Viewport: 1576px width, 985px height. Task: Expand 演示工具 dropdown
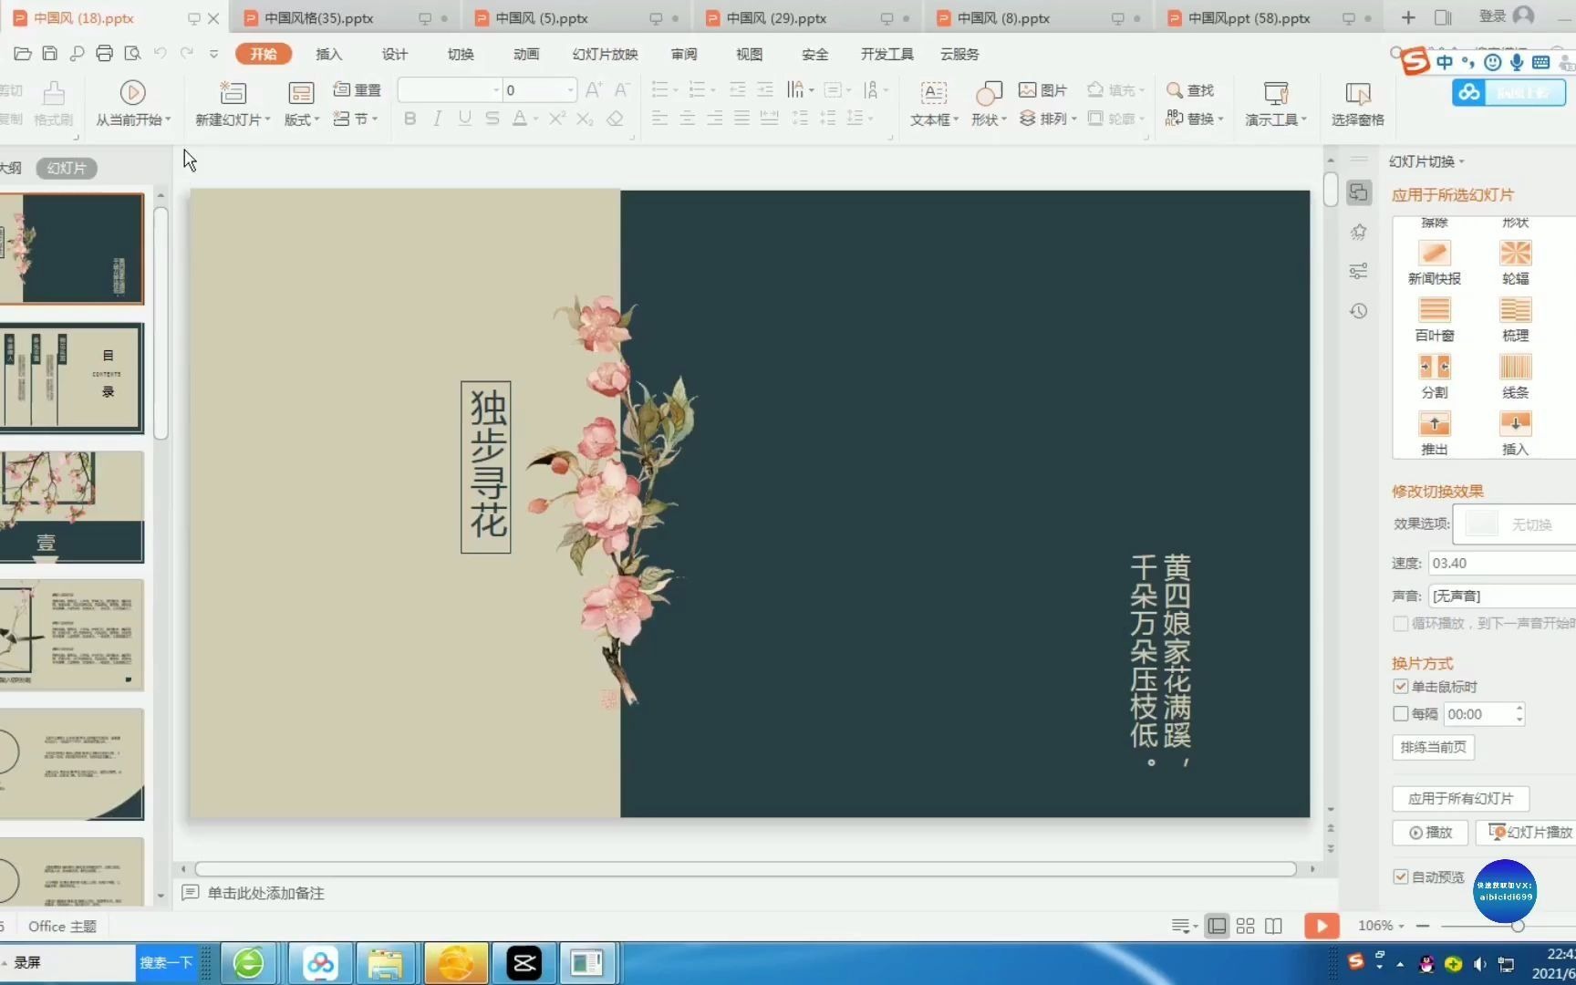pos(1276,119)
